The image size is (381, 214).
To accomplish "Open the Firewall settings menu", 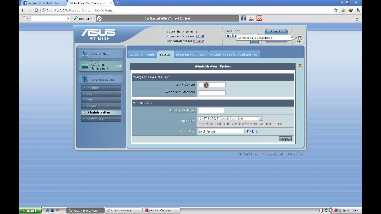I will (101, 106).
